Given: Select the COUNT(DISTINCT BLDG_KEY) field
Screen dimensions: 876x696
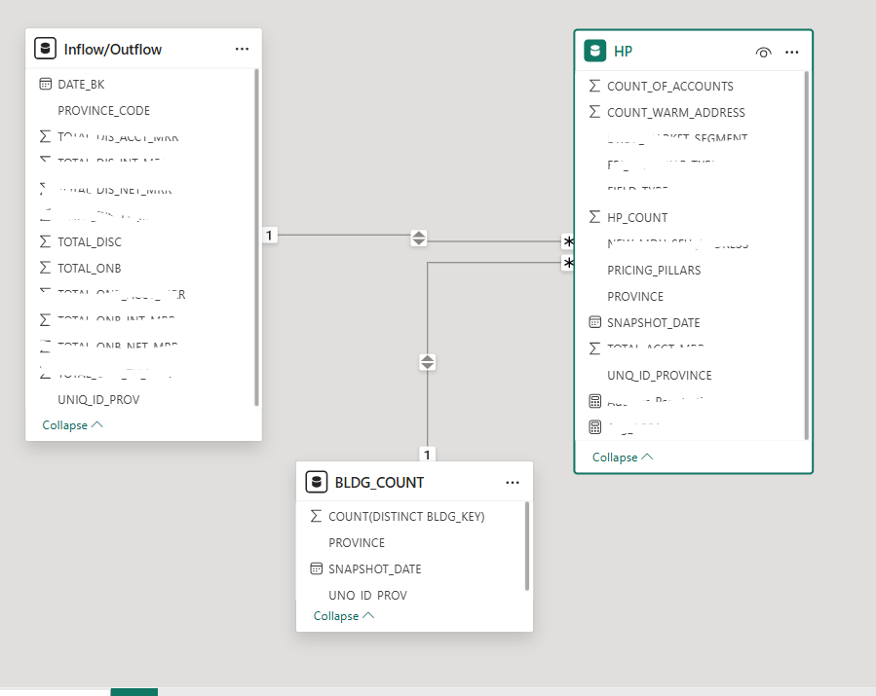Looking at the screenshot, I should tap(406, 516).
